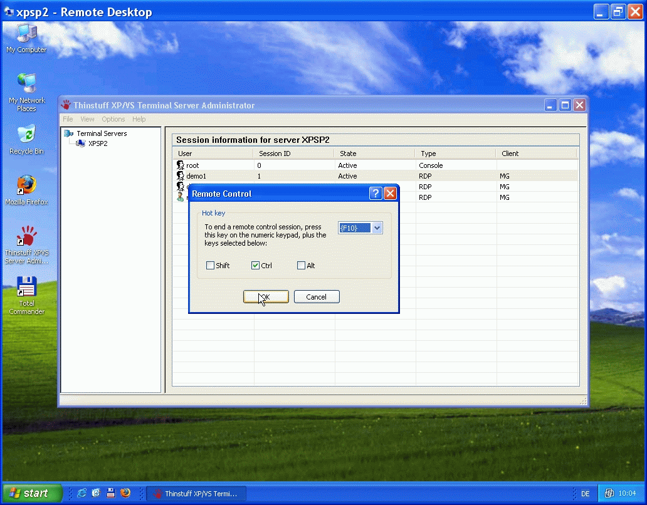This screenshot has height=505, width=647.
Task: Select the root user row
Action: tap(376, 165)
